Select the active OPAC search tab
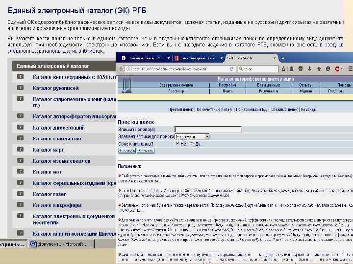 [251, 58]
